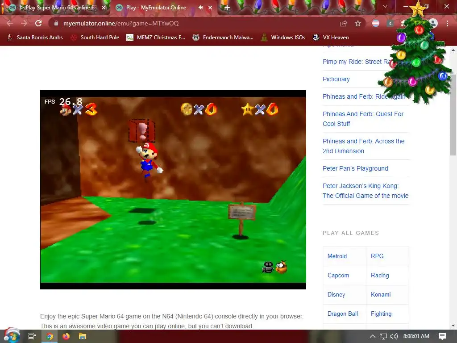Viewport: 457px width, 343px height.
Task: Open File Explorer from the taskbar
Action: 83,336
